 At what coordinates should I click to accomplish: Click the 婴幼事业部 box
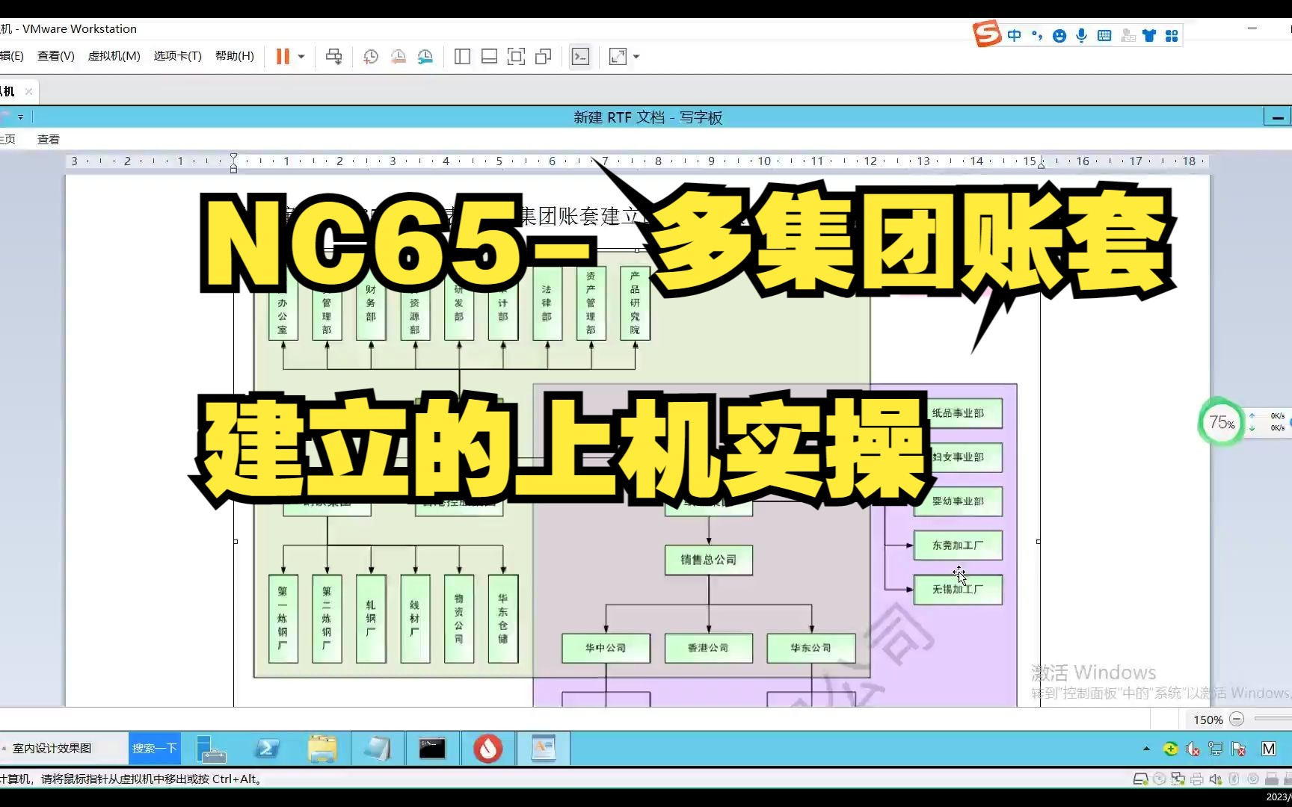pos(958,501)
